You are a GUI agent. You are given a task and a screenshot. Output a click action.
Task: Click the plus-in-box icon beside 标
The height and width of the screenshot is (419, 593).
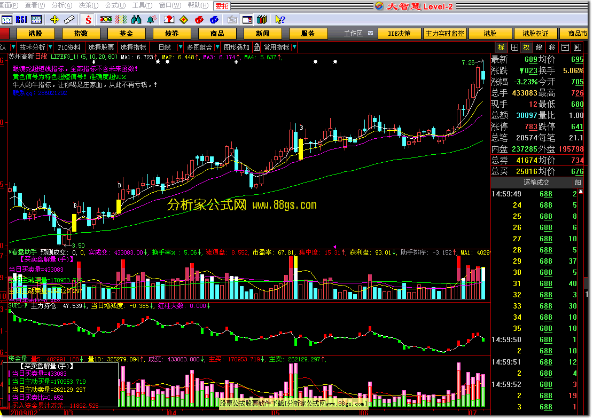tap(514, 47)
